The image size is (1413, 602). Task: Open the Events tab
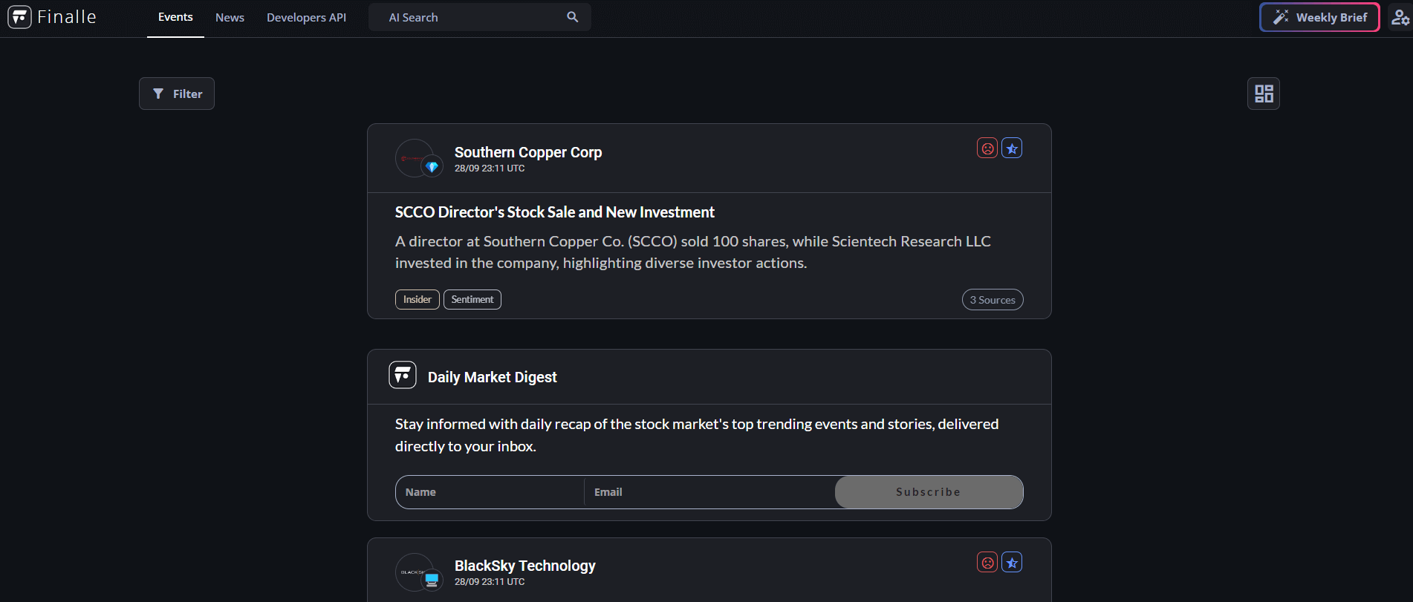pyautogui.click(x=175, y=17)
